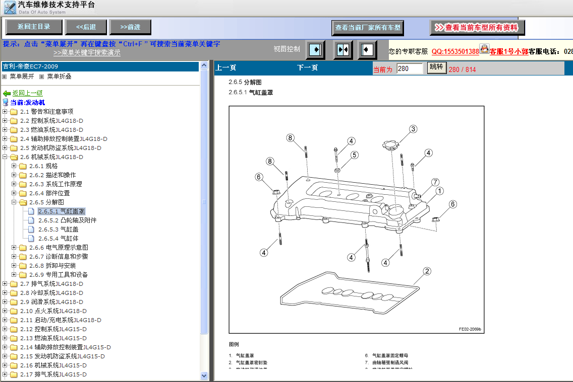This screenshot has height=382, width=573.
Task: Click 返回上一级 link
Action: coord(27,93)
